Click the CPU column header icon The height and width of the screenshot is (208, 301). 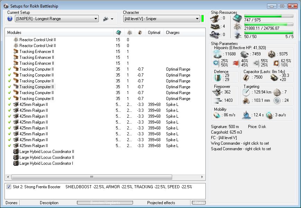tap(118, 33)
